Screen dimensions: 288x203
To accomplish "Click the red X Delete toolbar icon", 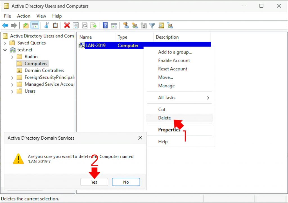I will coord(67,25).
